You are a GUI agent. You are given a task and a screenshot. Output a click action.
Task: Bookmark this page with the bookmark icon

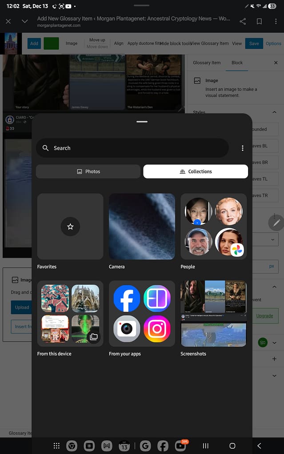[259, 21]
